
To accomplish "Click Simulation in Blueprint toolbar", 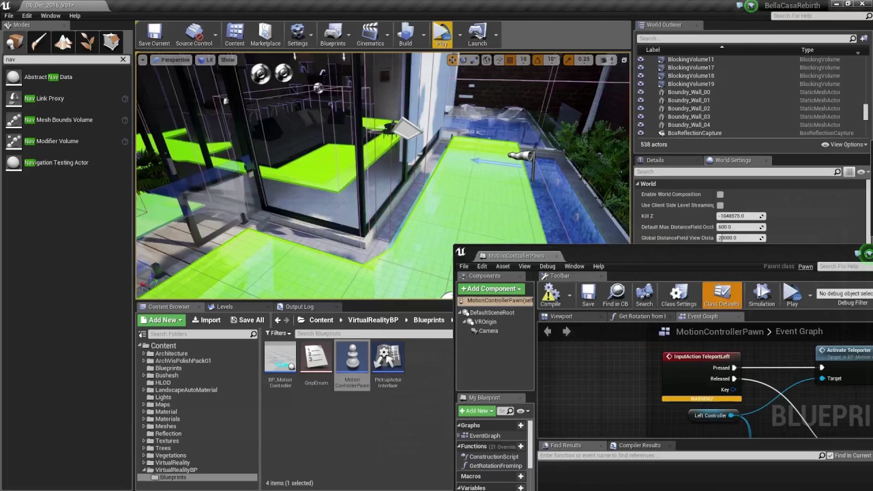I will tap(761, 296).
